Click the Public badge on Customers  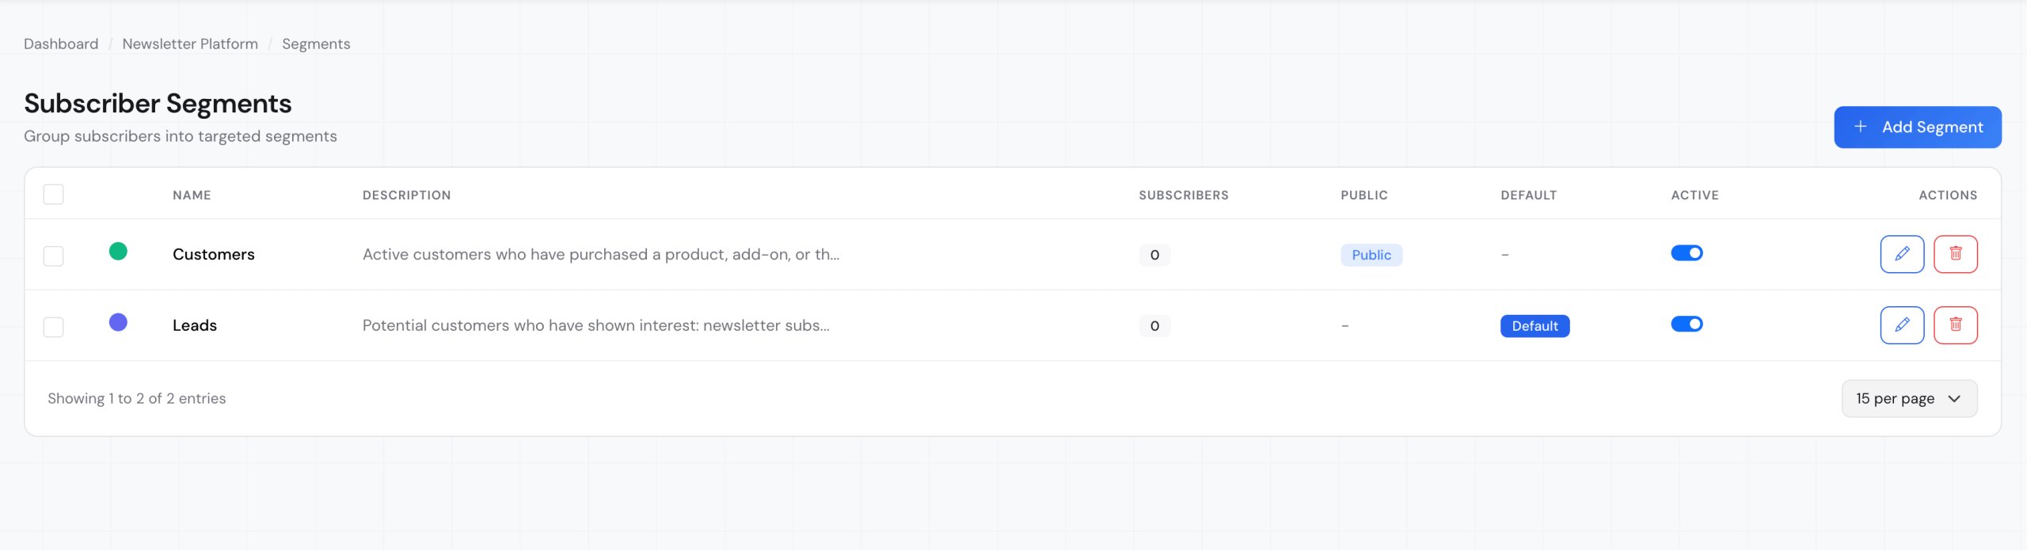pyautogui.click(x=1371, y=255)
